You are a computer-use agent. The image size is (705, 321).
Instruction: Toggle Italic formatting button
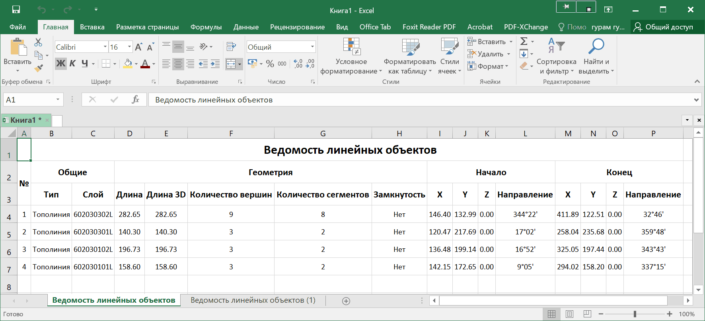72,64
